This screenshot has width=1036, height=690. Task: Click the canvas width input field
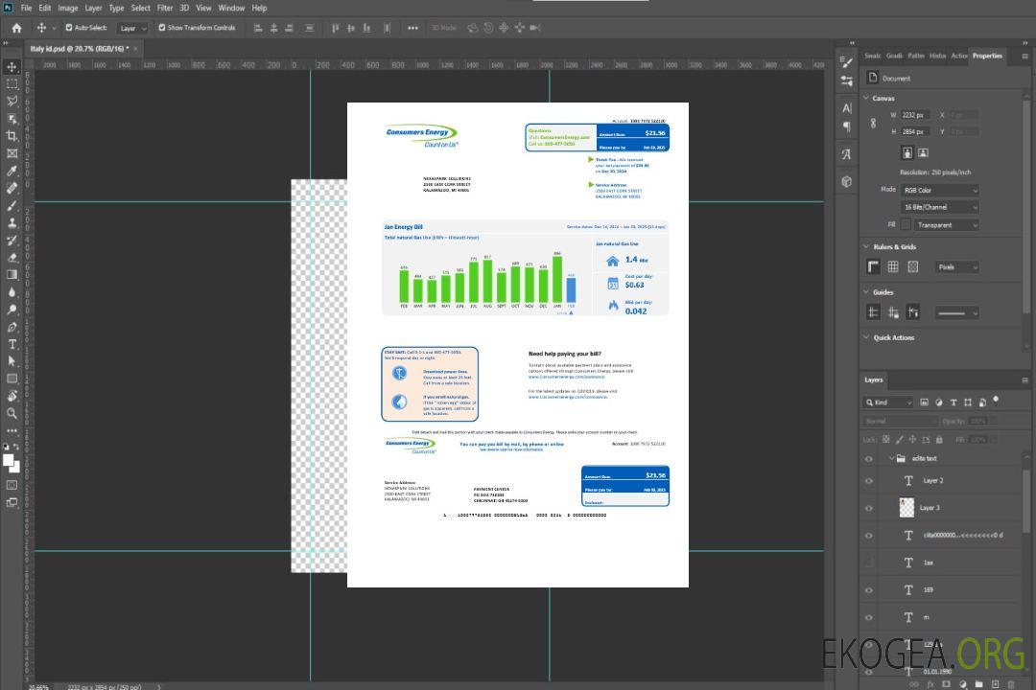[914, 115]
